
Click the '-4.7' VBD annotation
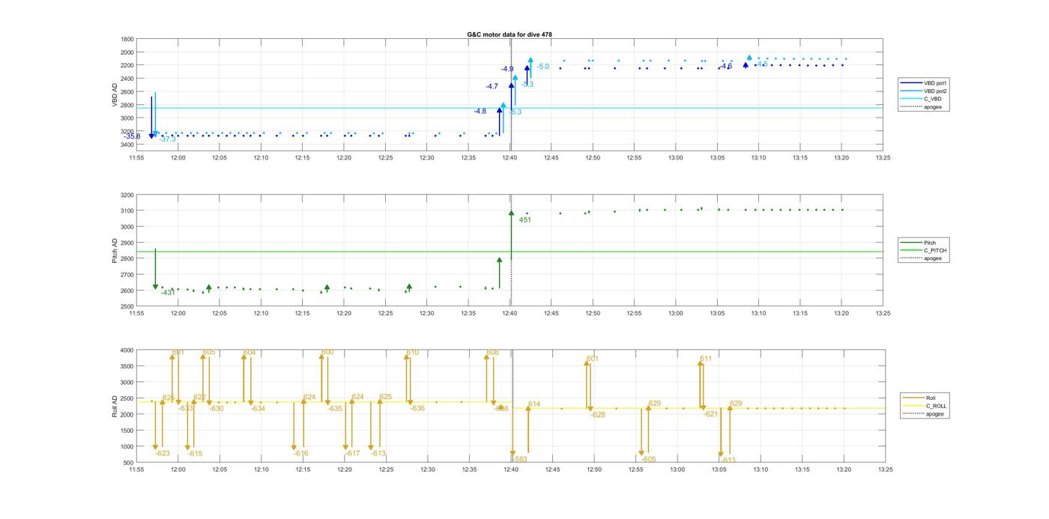pos(492,87)
